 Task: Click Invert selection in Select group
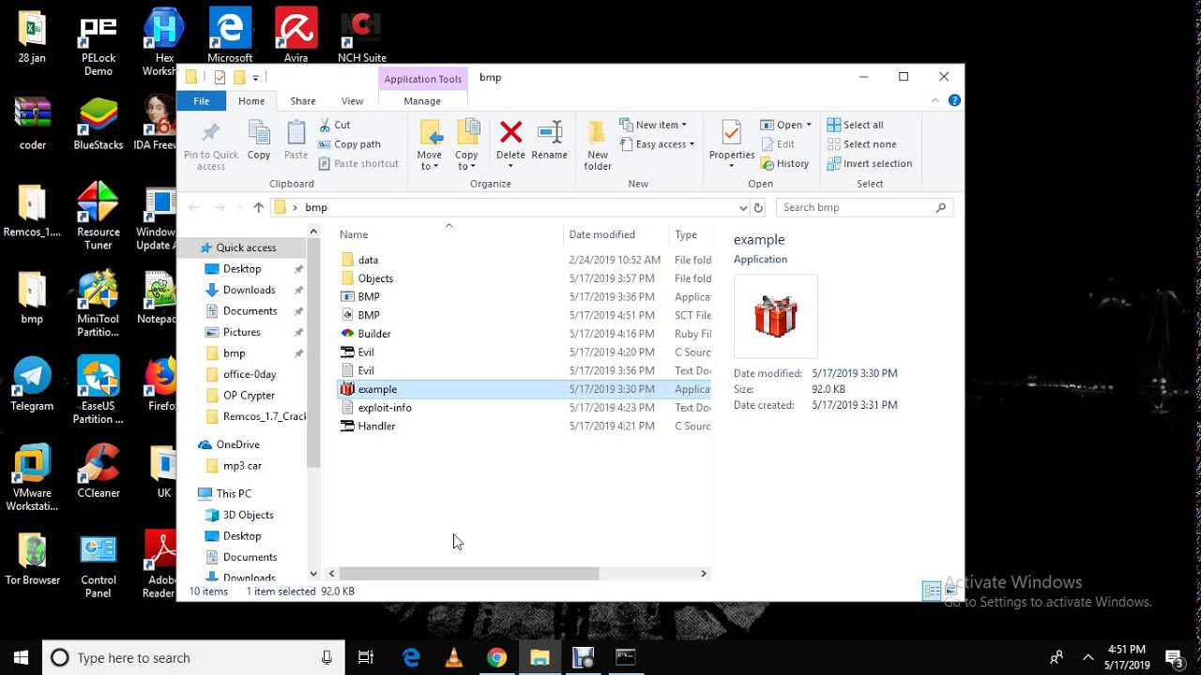(x=869, y=163)
